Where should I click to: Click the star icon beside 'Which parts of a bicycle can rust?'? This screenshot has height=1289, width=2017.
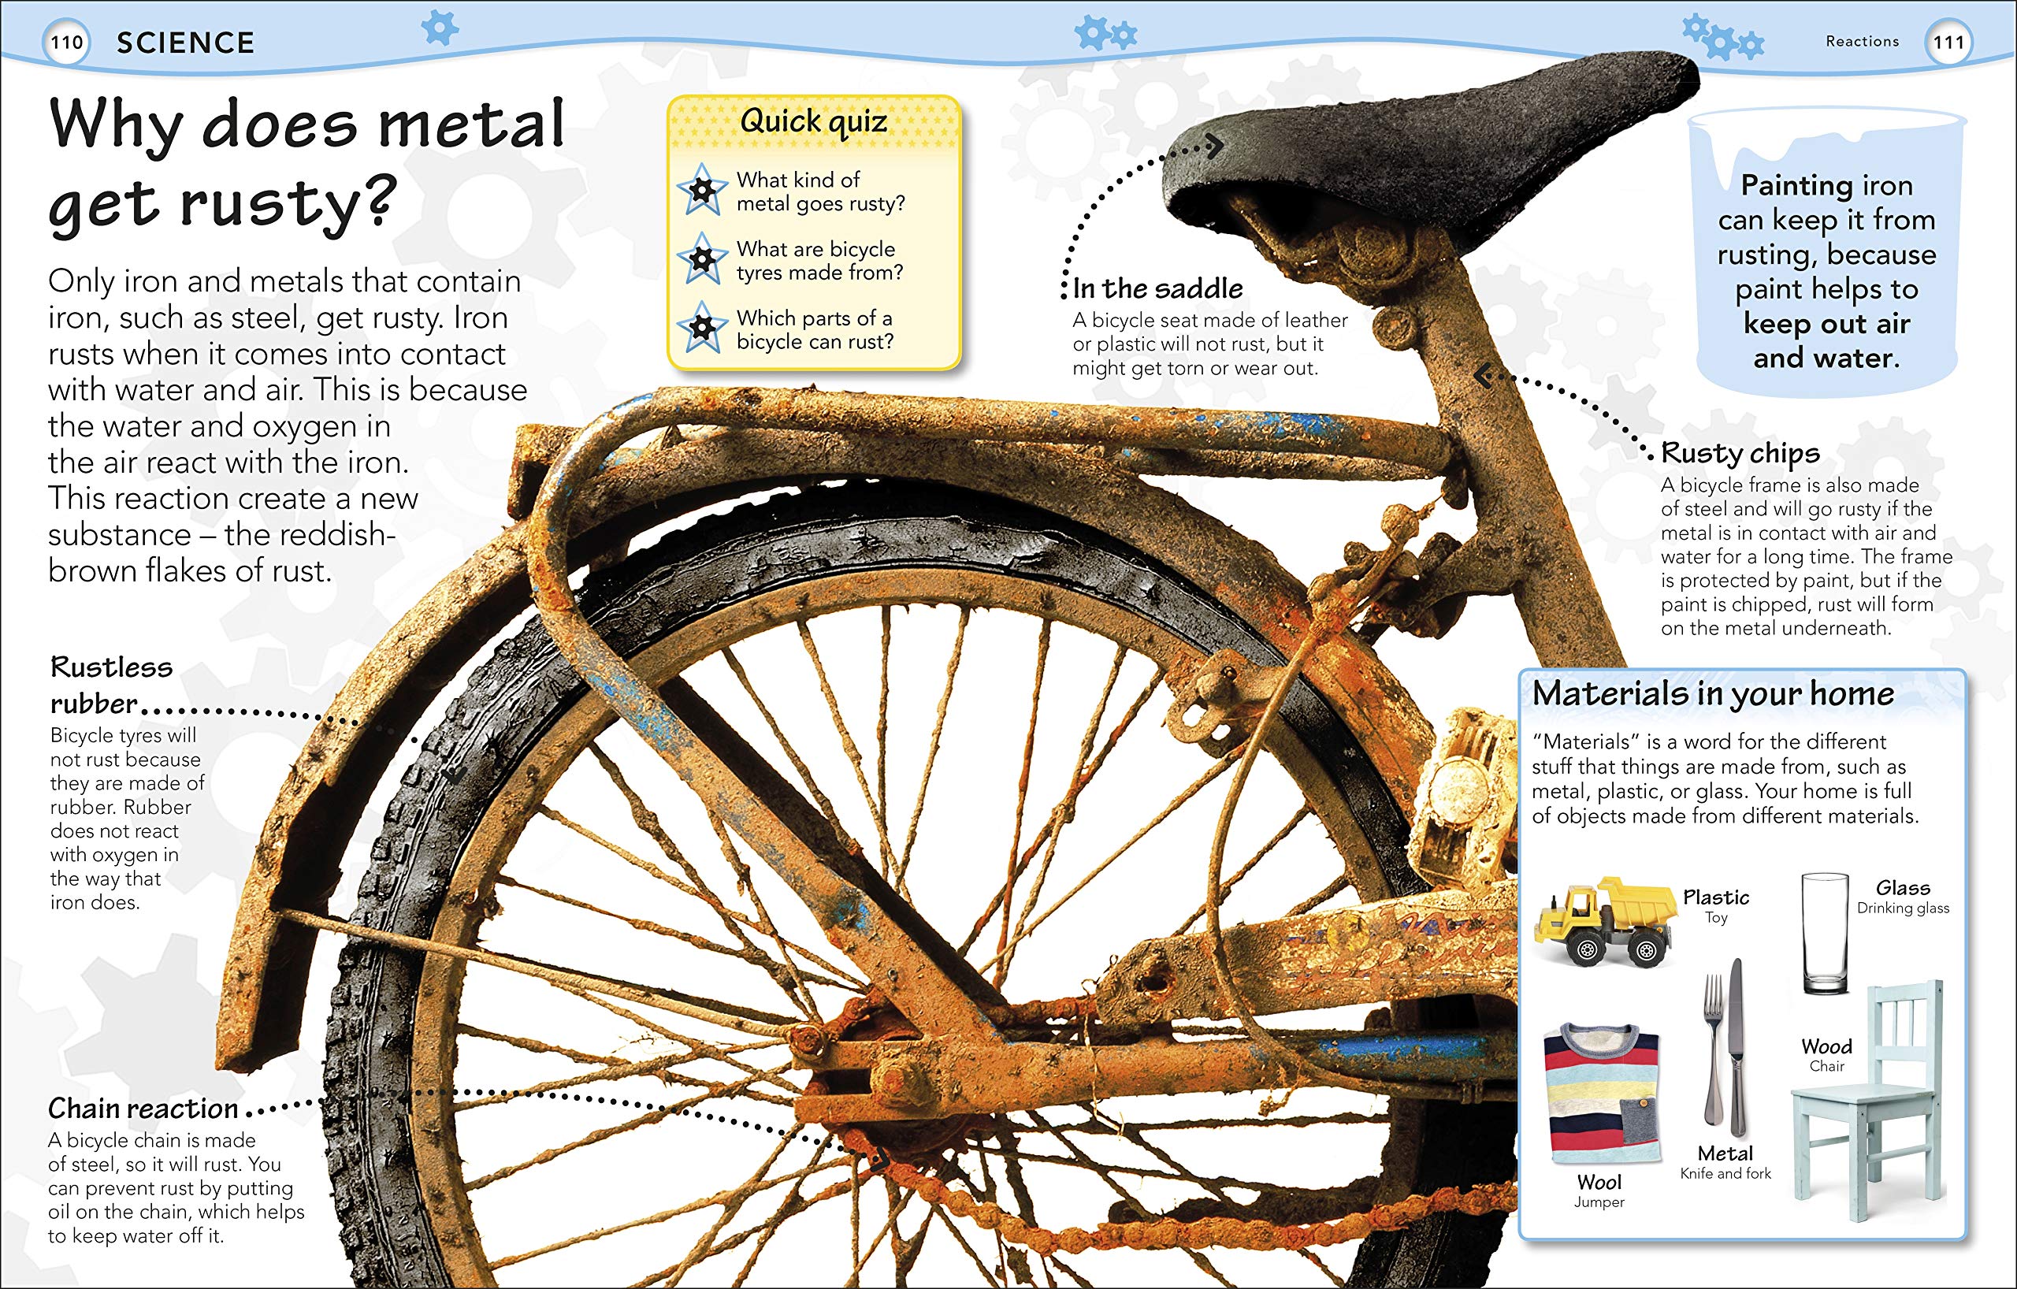(702, 329)
